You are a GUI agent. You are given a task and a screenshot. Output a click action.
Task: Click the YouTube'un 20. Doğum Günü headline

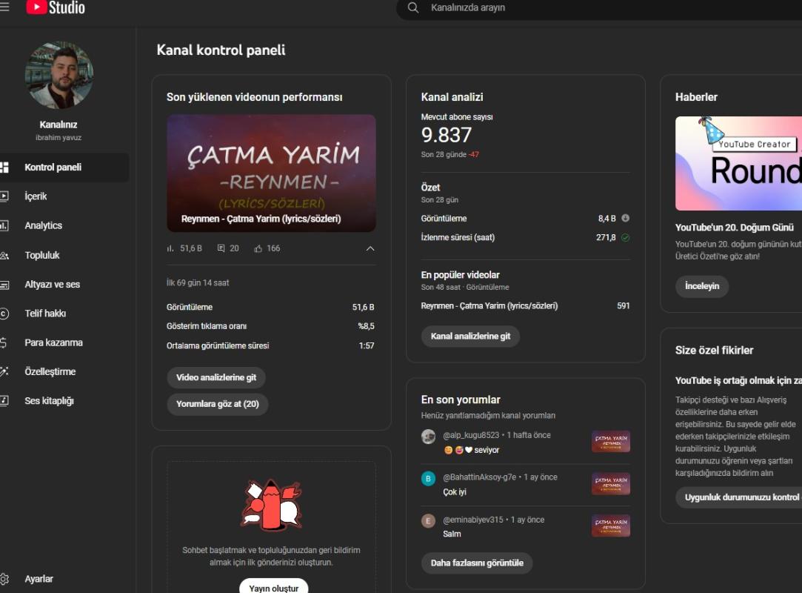point(735,228)
